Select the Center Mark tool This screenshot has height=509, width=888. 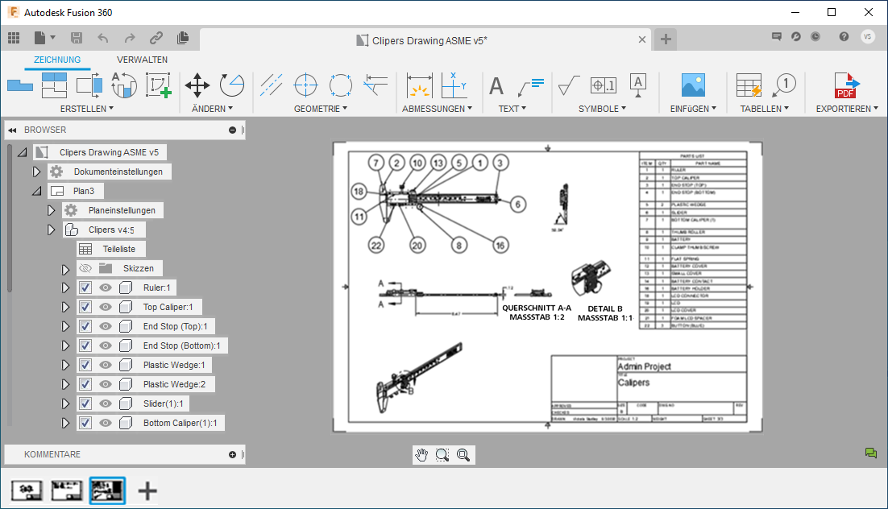[306, 85]
